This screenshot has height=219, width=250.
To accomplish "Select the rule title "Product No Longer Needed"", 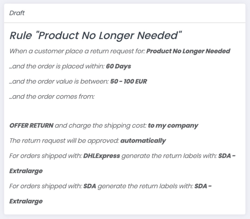I will 96,35.
